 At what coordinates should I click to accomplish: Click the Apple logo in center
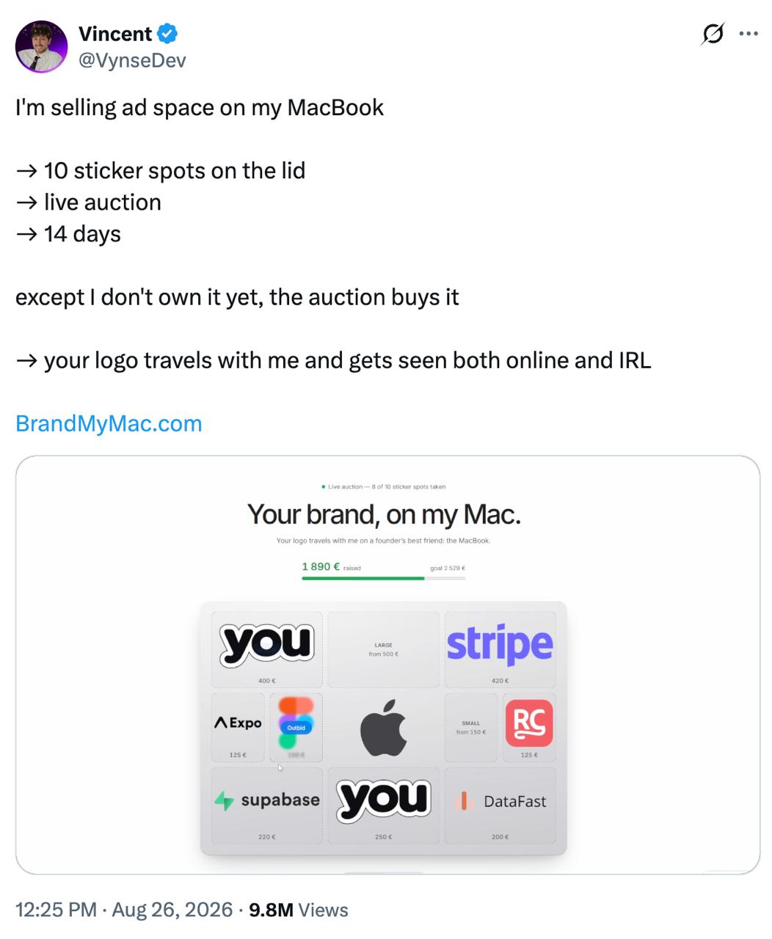(x=383, y=728)
